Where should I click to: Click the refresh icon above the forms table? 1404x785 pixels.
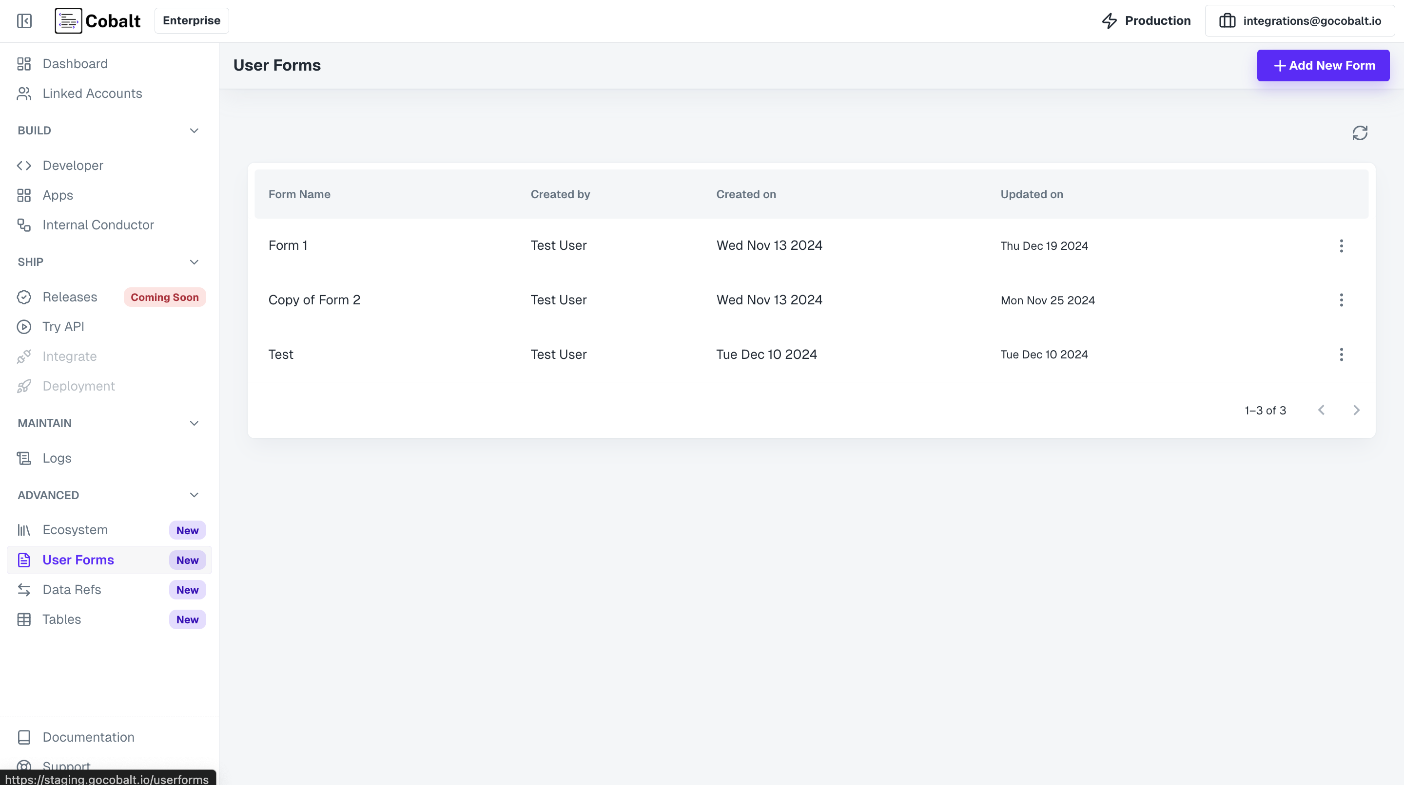click(1360, 133)
